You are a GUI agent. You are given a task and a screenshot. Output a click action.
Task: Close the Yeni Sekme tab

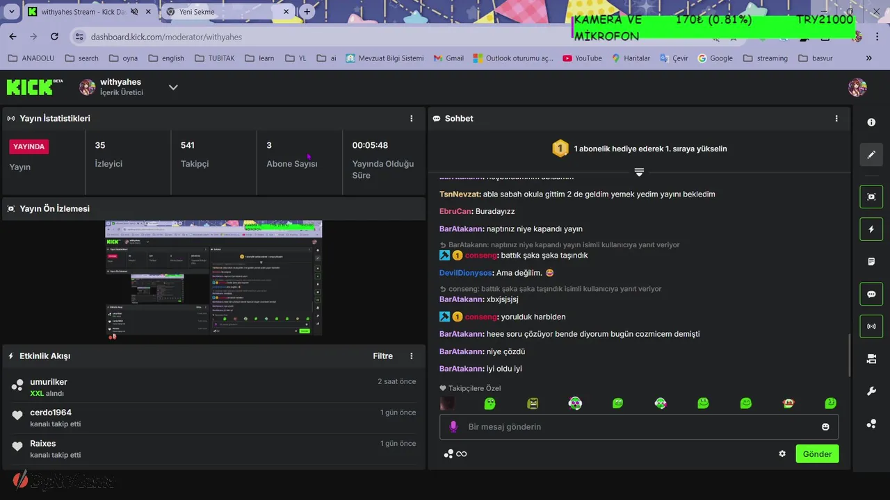coord(286,12)
